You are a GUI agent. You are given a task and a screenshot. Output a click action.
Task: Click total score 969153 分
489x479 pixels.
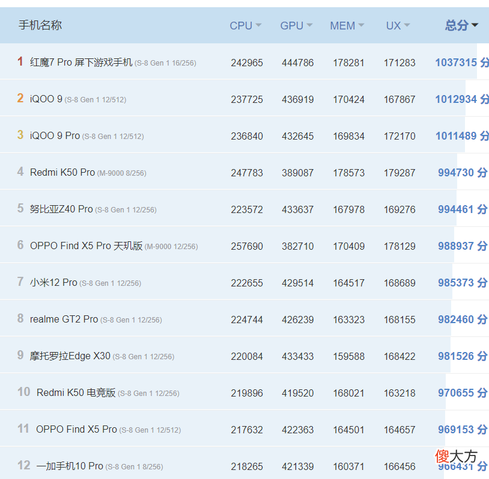(x=463, y=430)
